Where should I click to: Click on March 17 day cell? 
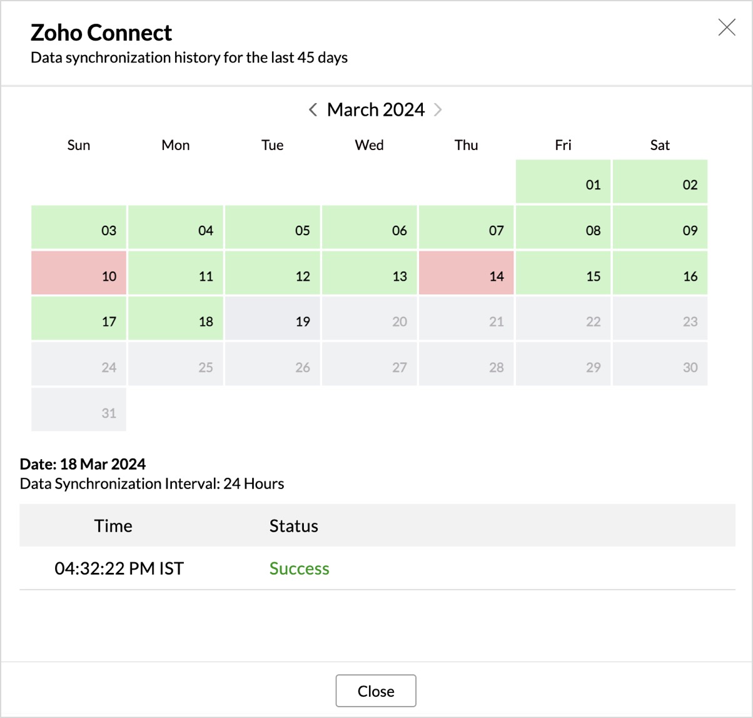coord(79,319)
